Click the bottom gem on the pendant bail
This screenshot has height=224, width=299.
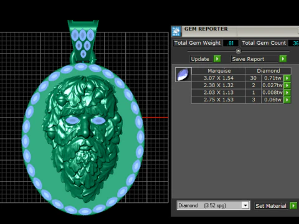83,54
